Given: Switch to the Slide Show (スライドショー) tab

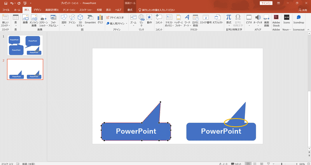Looking at the screenshot, I should tap(86, 10).
